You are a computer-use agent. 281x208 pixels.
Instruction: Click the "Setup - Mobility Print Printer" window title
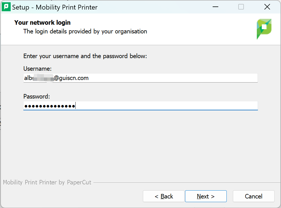click(55, 7)
